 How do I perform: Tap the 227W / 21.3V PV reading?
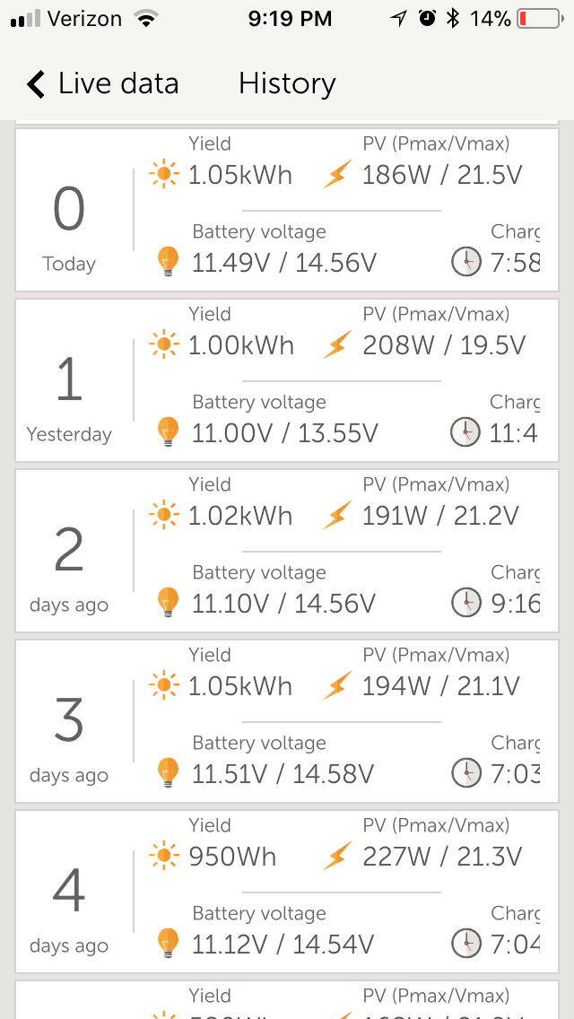[442, 858]
